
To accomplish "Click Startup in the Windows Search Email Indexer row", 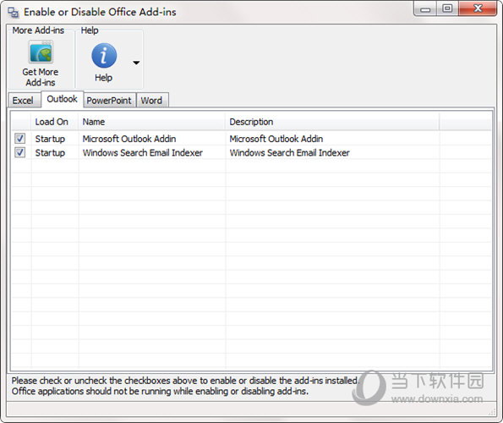I will pos(50,153).
